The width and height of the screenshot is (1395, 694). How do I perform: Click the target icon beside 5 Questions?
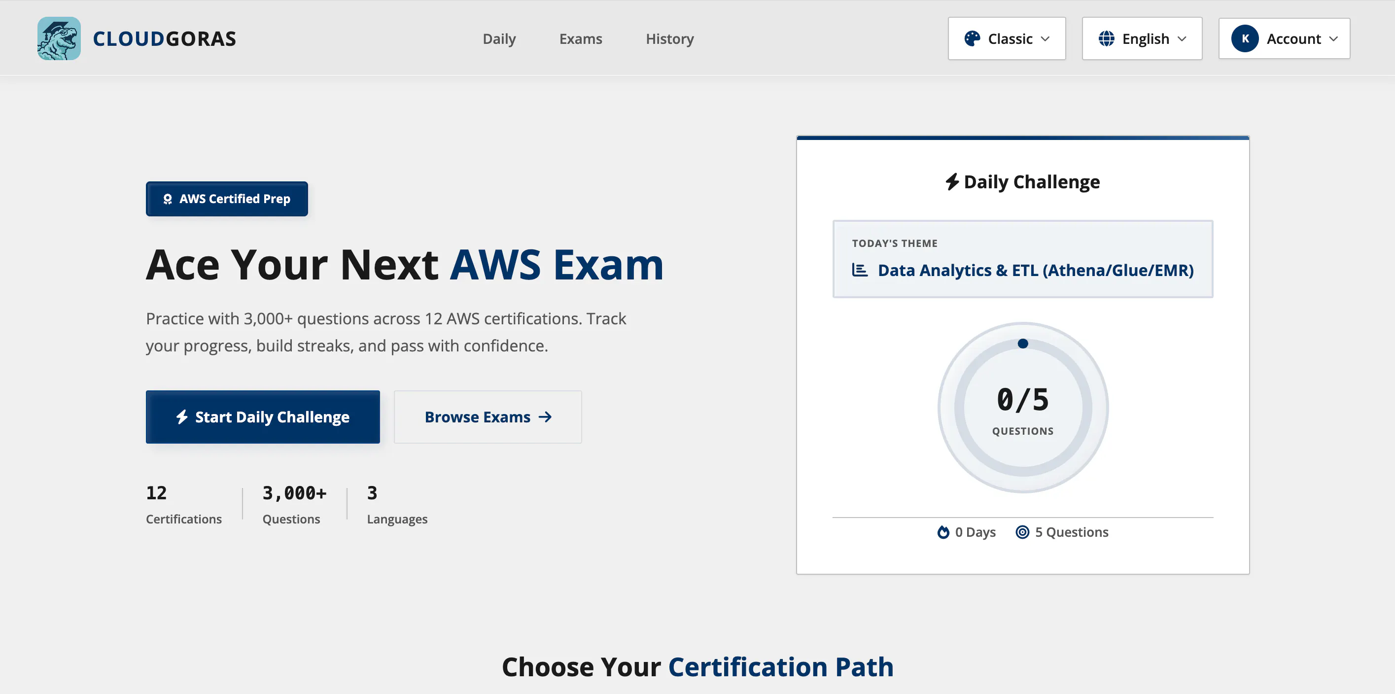(1022, 532)
